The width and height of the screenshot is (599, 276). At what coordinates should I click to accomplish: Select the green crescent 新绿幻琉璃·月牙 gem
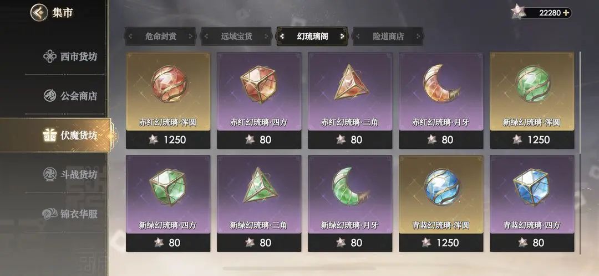[350, 203]
